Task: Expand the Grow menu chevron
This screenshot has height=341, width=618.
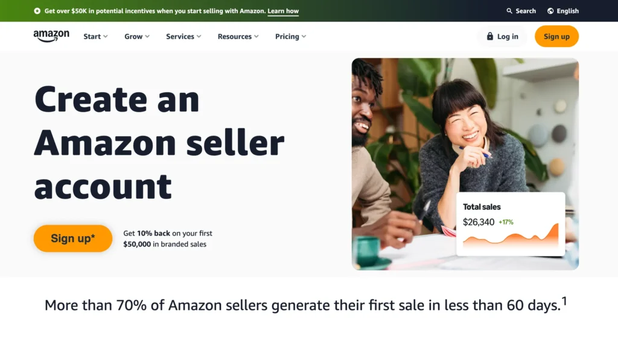Action: (x=147, y=37)
